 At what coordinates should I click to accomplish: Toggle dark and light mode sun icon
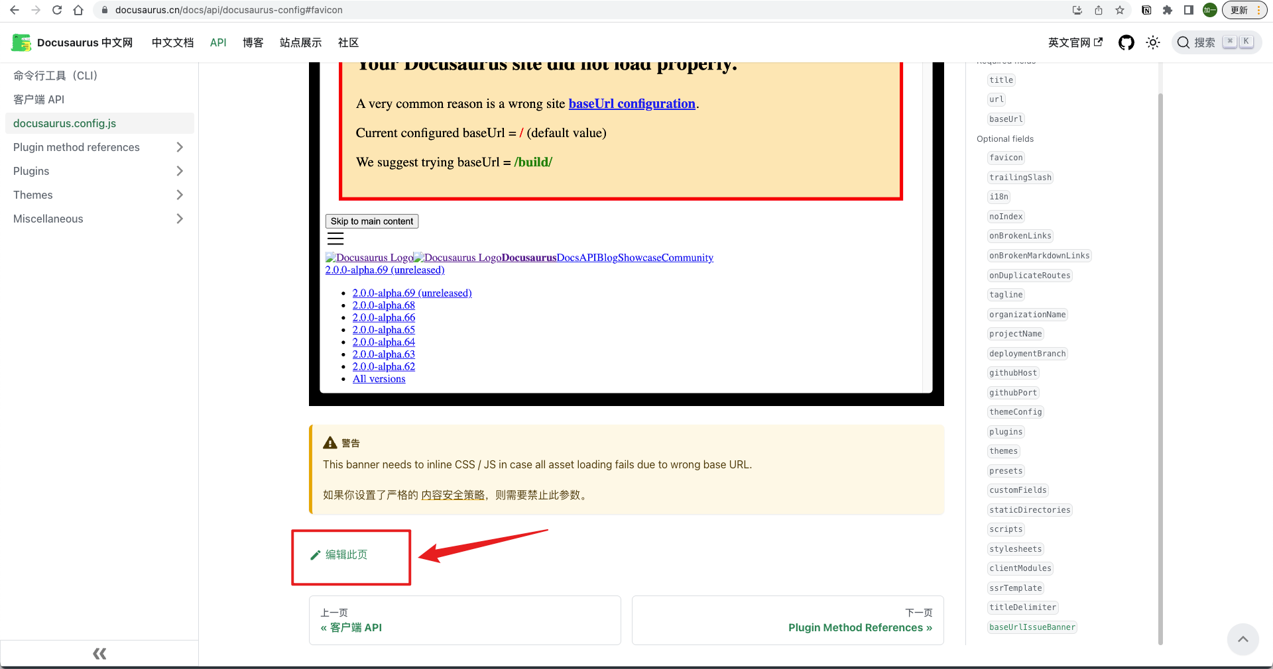[1153, 42]
